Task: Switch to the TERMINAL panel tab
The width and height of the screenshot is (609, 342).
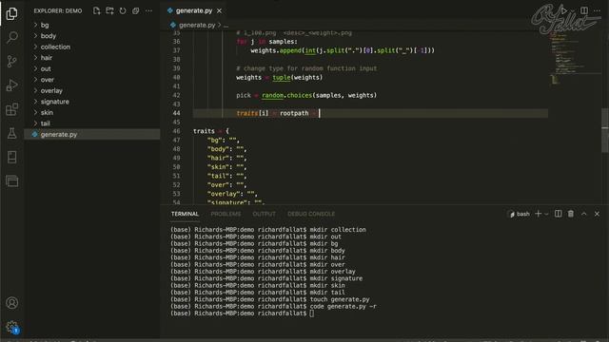Action: point(185,214)
